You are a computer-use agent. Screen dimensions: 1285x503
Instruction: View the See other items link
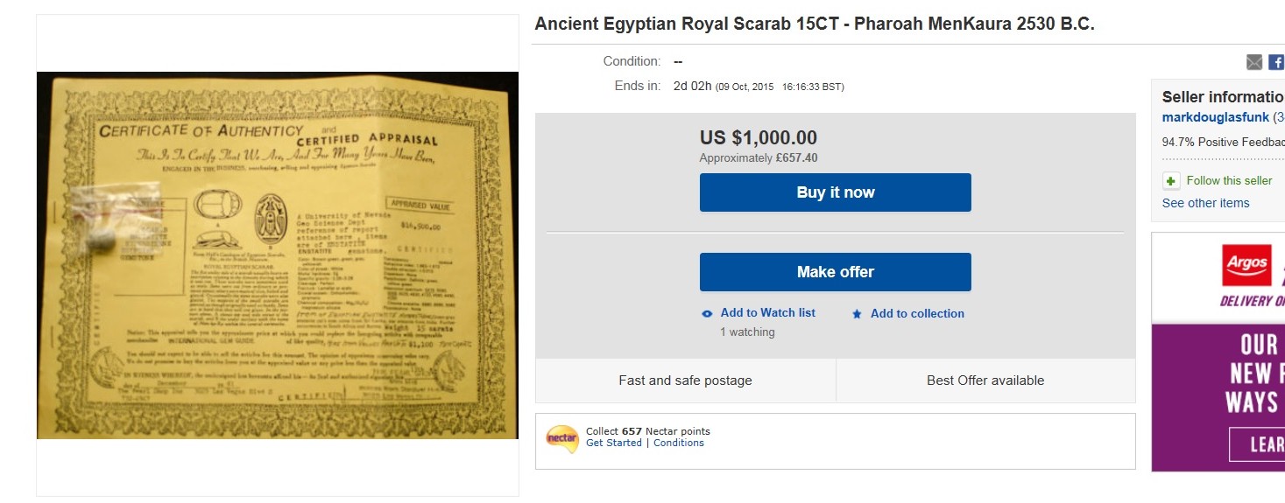coord(1205,203)
